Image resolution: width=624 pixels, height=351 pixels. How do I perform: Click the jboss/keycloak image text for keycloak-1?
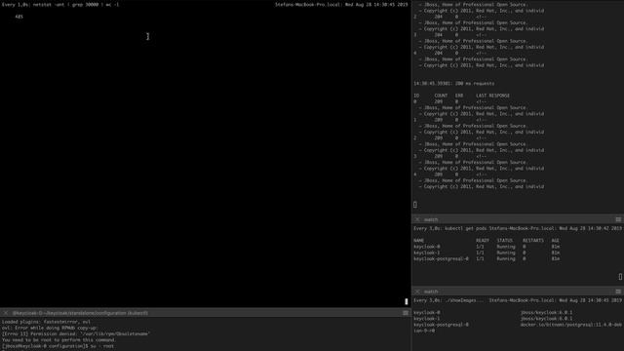[x=546, y=319]
